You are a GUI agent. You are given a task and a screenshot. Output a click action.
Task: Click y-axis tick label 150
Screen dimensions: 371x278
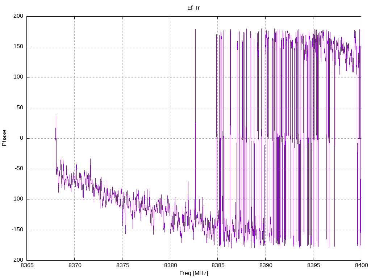point(18,47)
